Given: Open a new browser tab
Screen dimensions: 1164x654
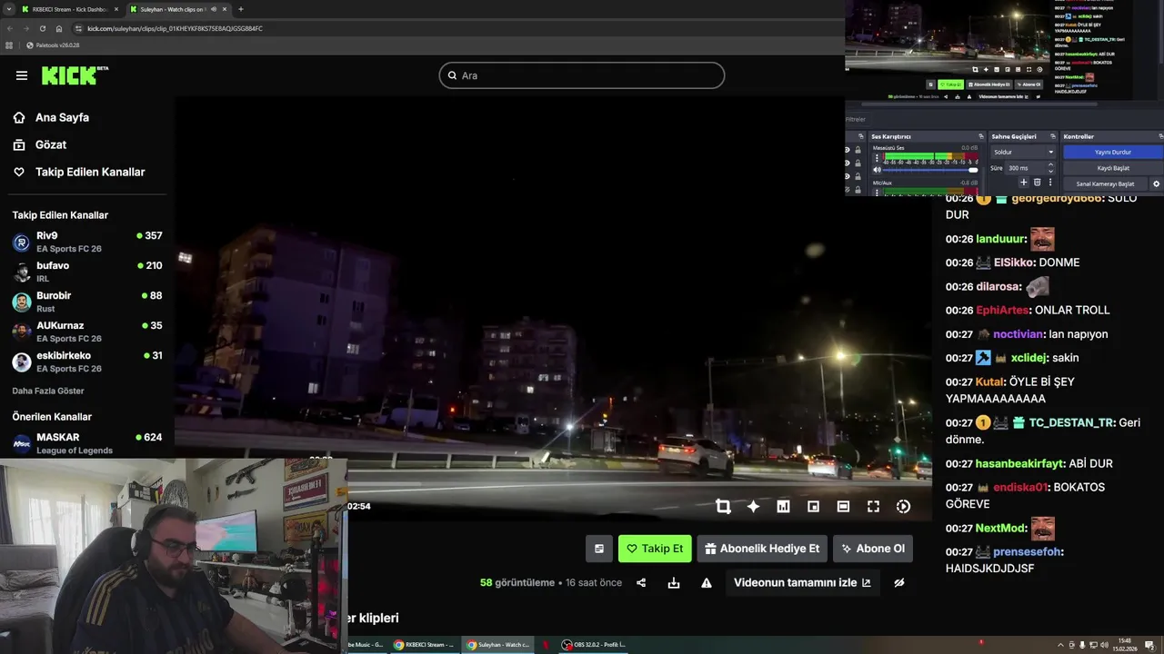Looking at the screenshot, I should pos(240,9).
